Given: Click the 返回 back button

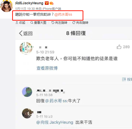Looking at the screenshot, I should coord(26,33).
